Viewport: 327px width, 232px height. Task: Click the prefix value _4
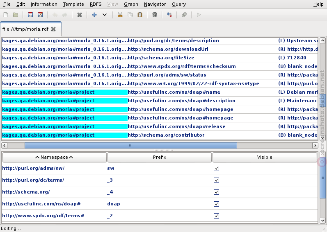pyautogui.click(x=110, y=192)
